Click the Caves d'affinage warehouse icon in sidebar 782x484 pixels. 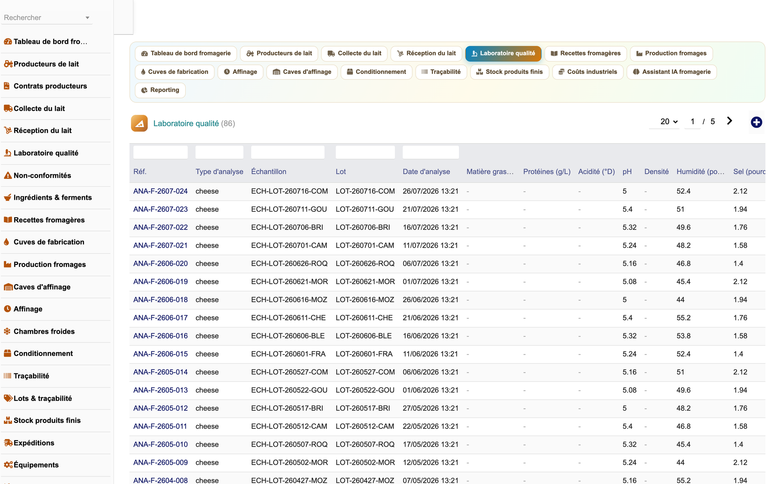[8, 287]
